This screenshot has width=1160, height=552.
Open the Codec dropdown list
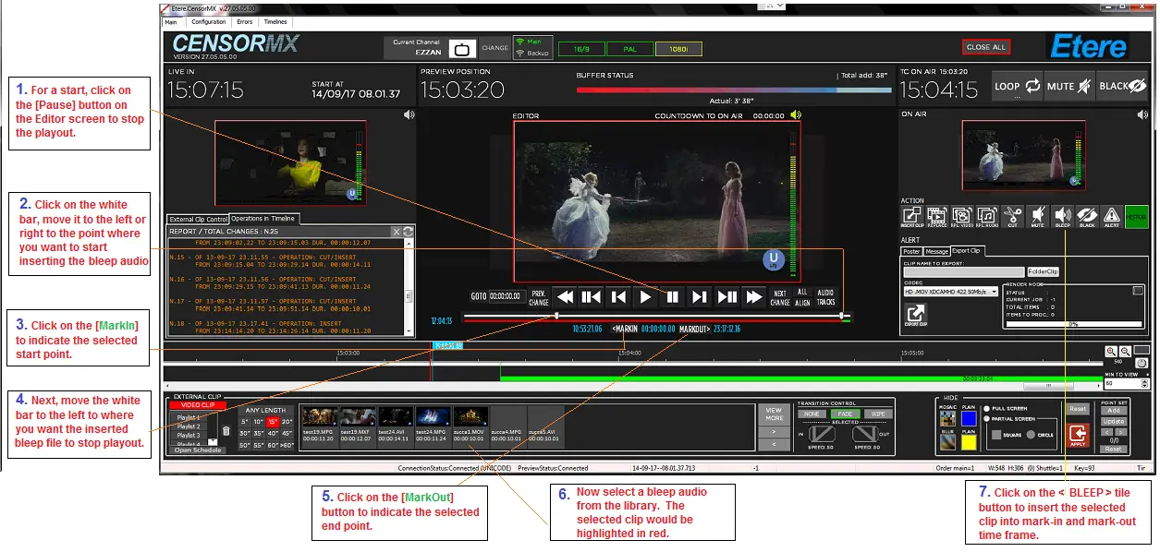click(994, 292)
